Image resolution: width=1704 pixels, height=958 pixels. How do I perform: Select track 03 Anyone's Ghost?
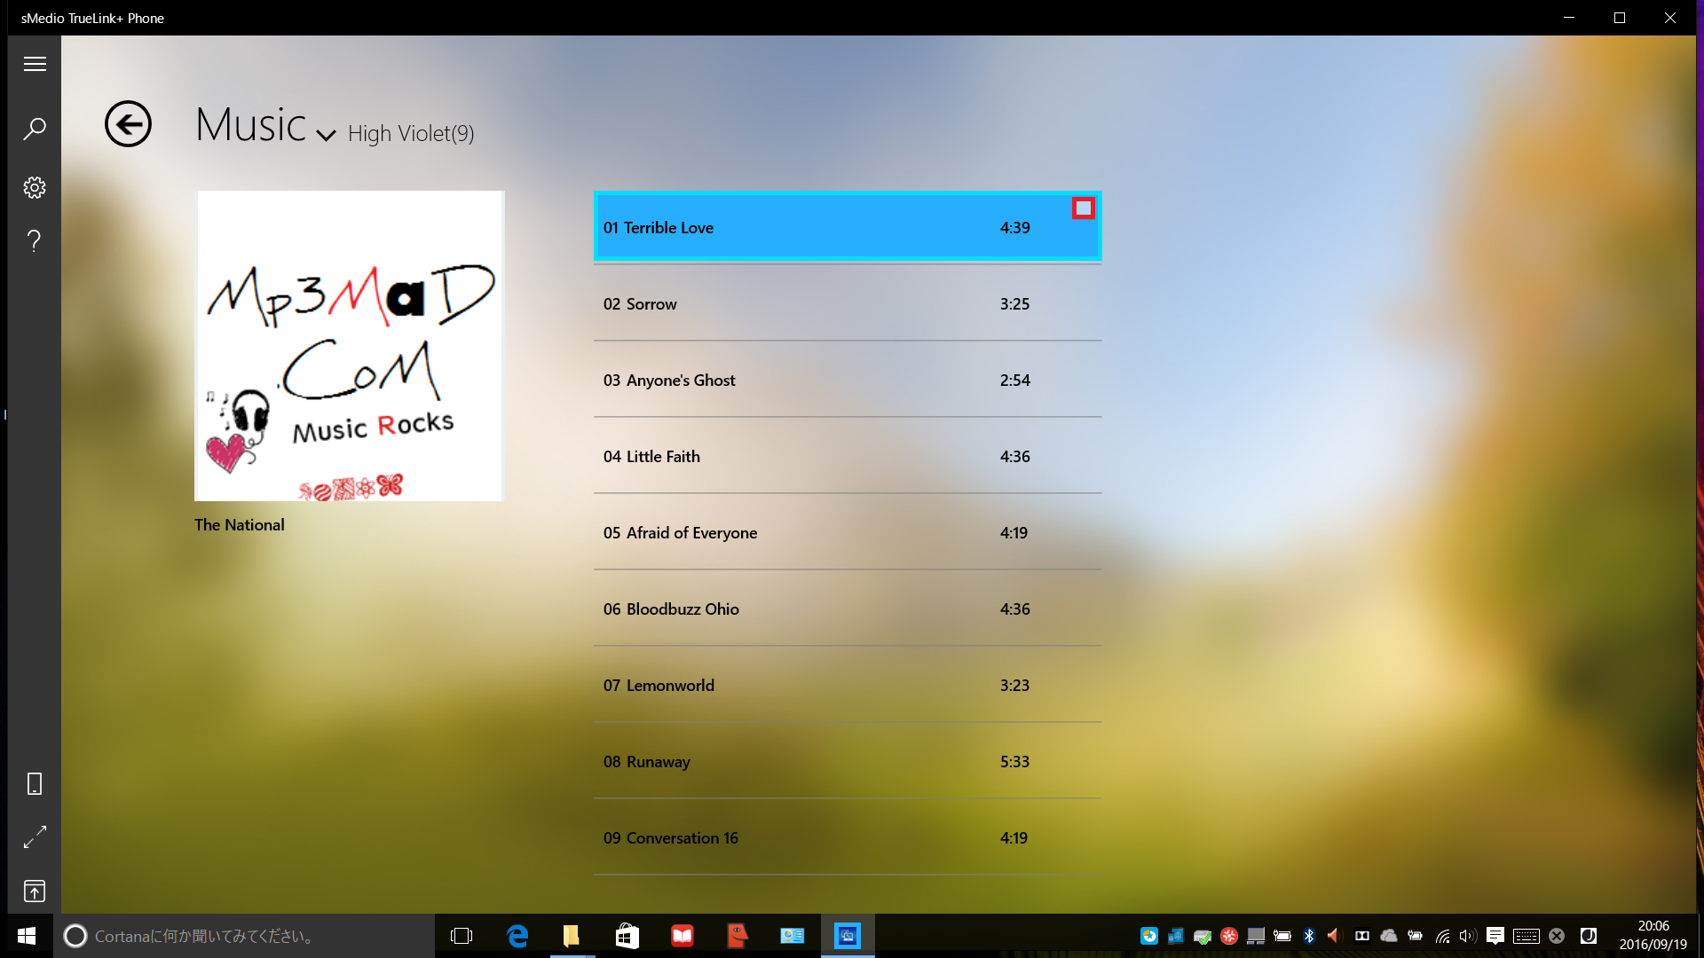(x=848, y=380)
